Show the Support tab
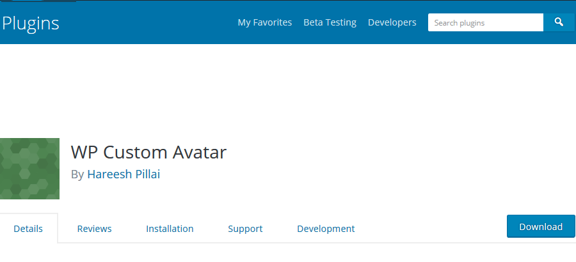Image resolution: width=576 pixels, height=262 pixels. pyautogui.click(x=245, y=229)
